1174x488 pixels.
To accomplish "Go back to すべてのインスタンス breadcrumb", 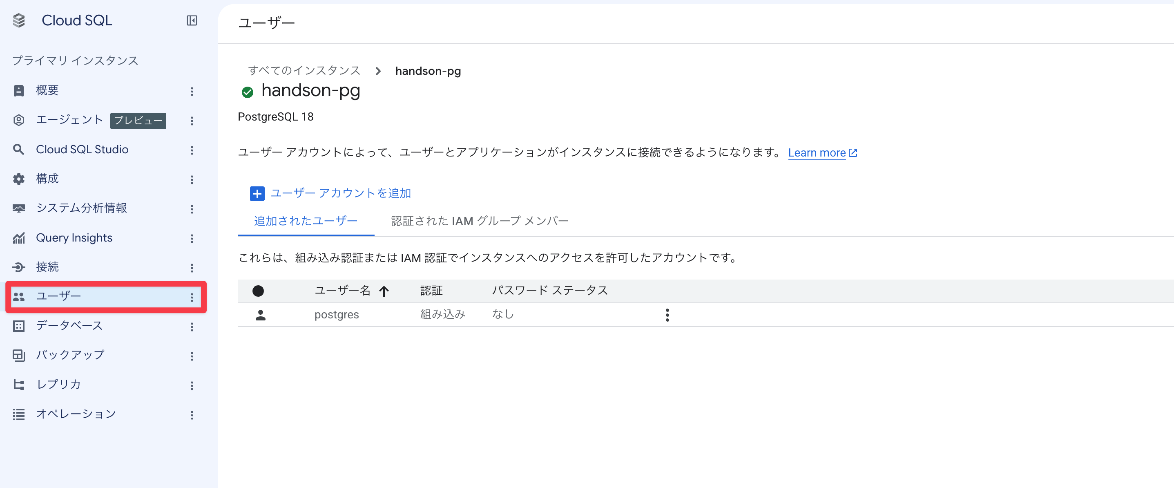I will [x=304, y=71].
